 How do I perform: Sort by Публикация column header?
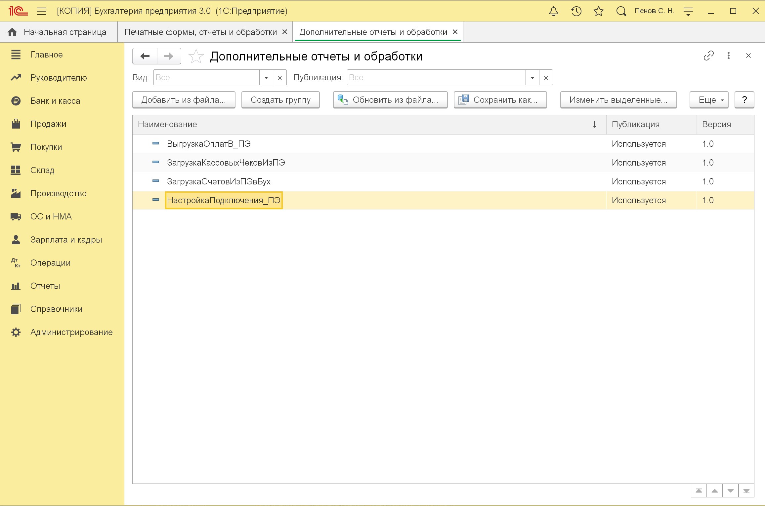[x=652, y=124]
